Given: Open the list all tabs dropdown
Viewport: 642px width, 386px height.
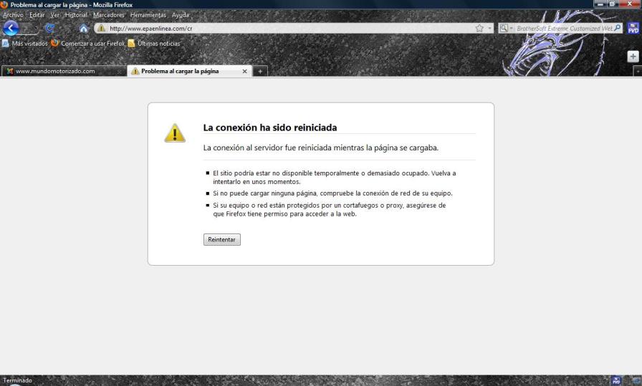Looking at the screenshot, I should [638, 71].
